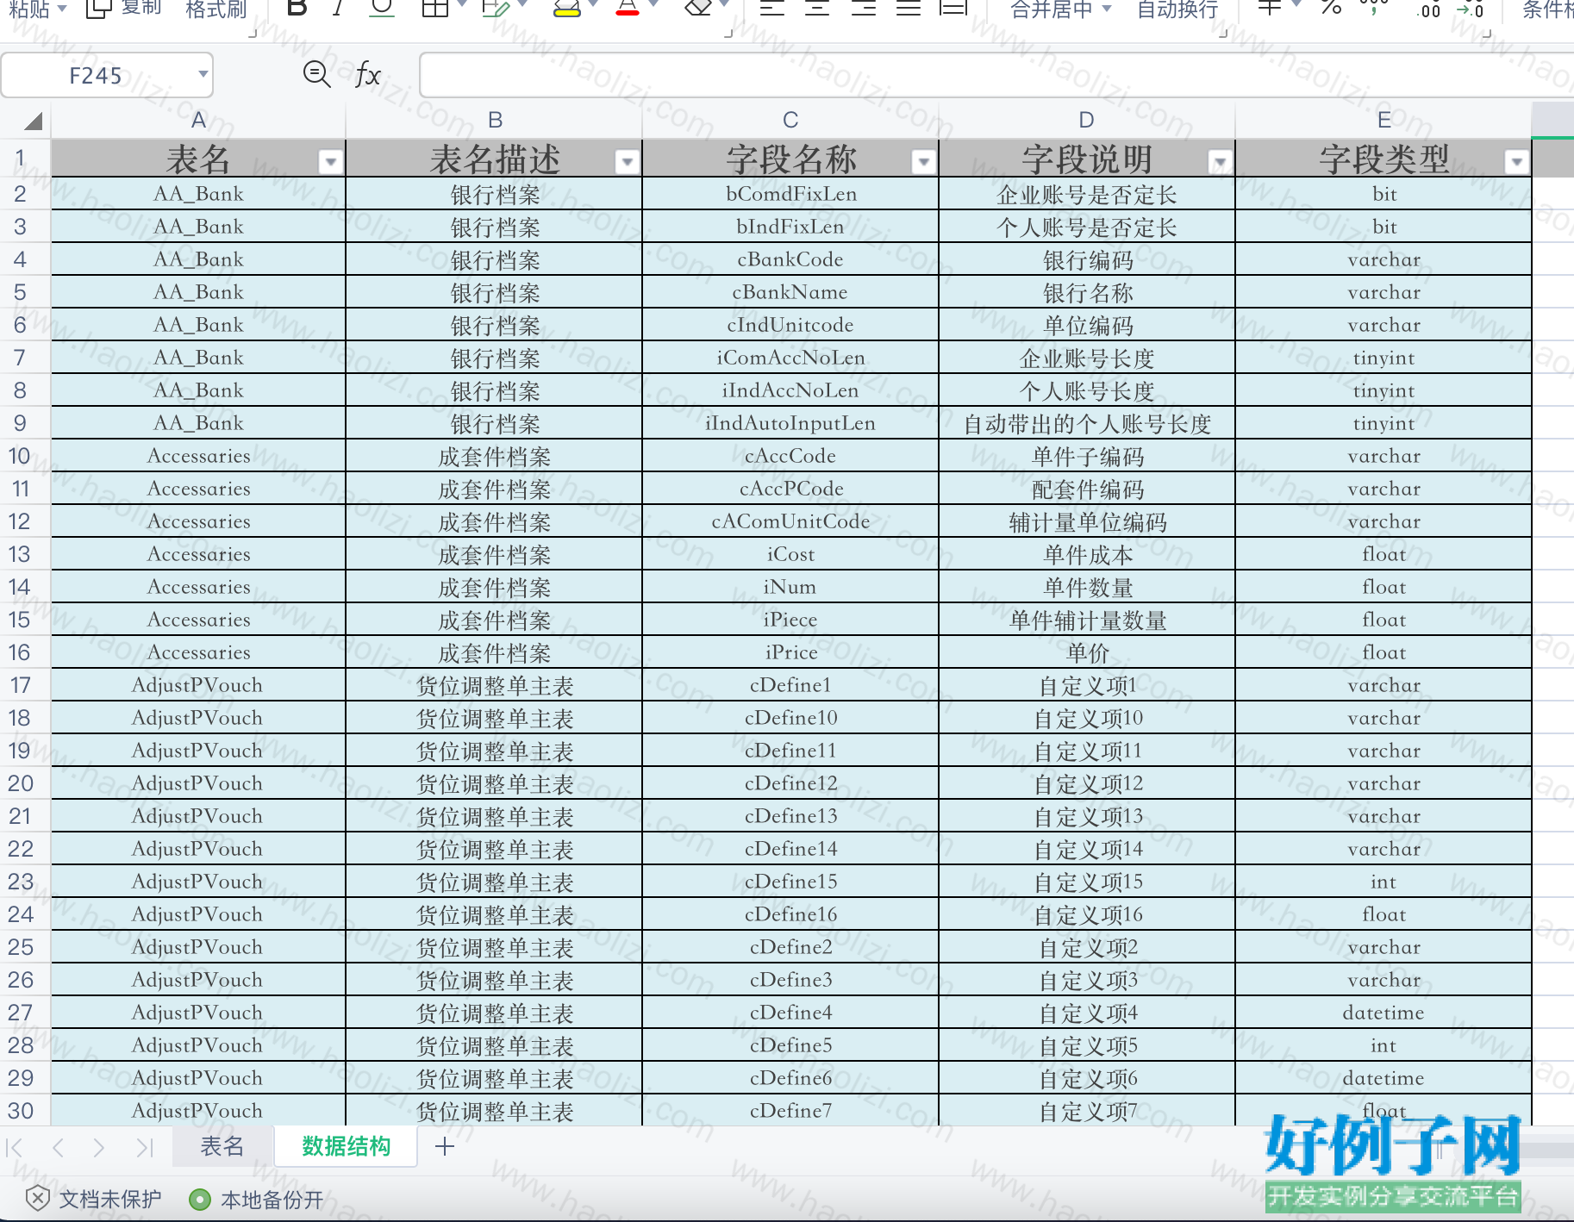Click the 文档未保护 status label
The height and width of the screenshot is (1222, 1574).
(x=110, y=1200)
